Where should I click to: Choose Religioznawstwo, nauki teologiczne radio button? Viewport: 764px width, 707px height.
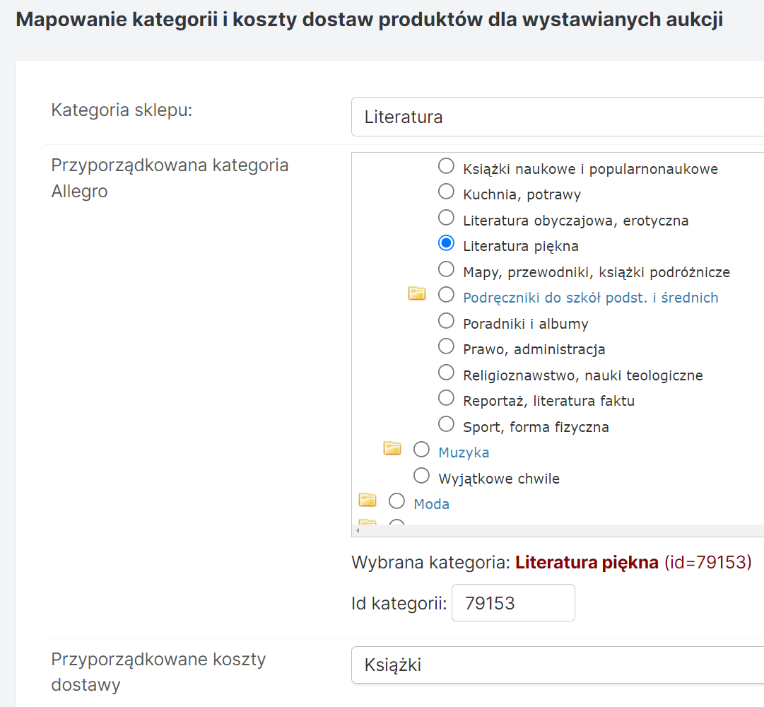point(446,373)
